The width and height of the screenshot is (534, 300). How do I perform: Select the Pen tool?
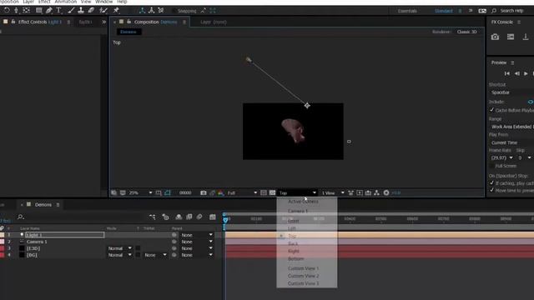point(48,10)
